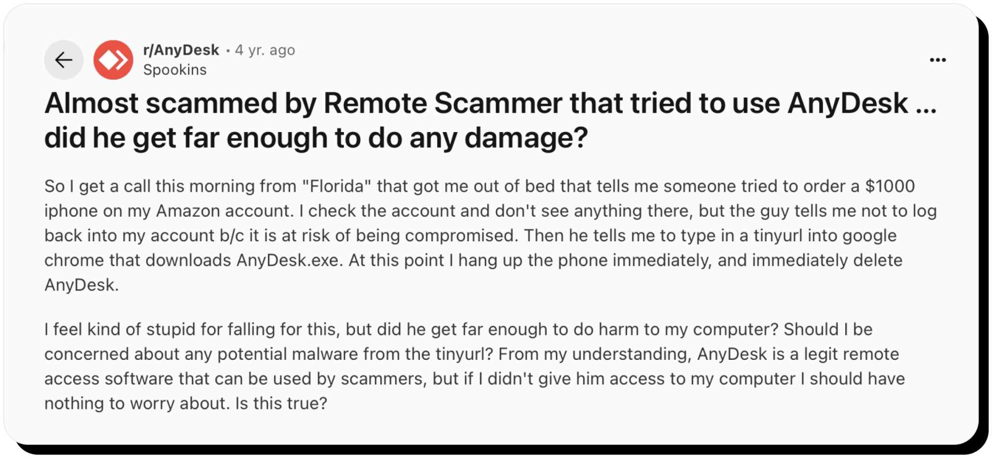Click the title line ending "any damage?"
Viewport: 992px width, 458px height.
(316, 137)
